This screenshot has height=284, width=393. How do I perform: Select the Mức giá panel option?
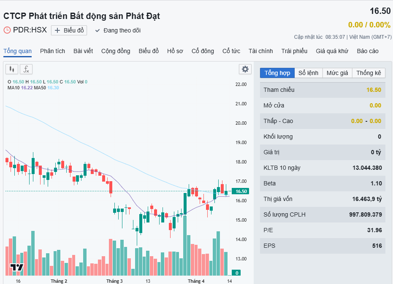(x=337, y=73)
